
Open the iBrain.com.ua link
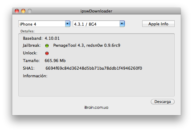click(96, 108)
